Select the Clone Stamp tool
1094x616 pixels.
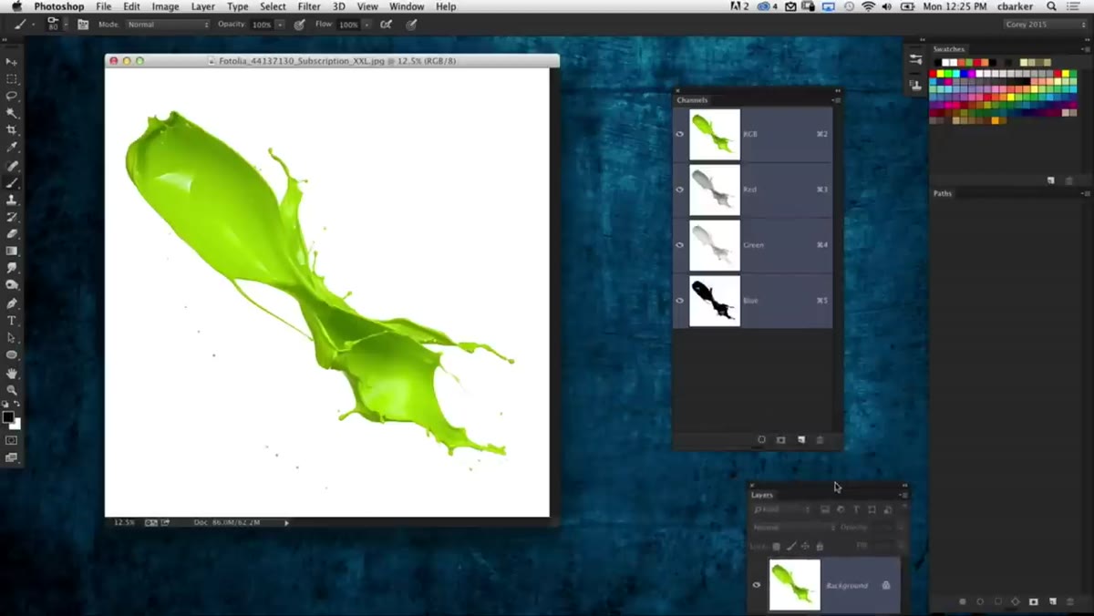coord(12,200)
